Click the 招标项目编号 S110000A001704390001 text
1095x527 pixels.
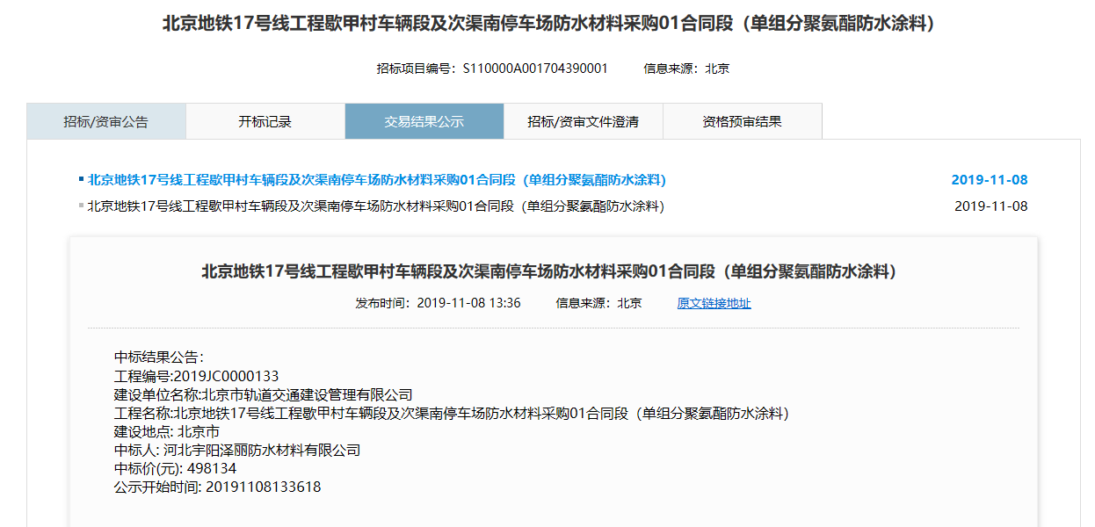[491, 69]
